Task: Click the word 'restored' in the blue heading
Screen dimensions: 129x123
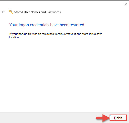Action: [x=77, y=25]
